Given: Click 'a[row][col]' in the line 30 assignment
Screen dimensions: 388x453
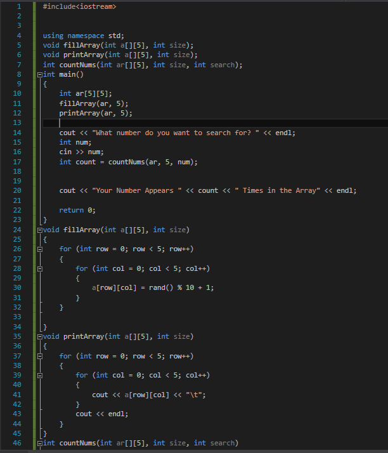Looking at the screenshot, I should (114, 288).
